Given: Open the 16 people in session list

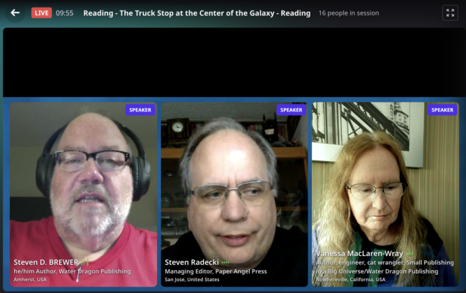Looking at the screenshot, I should click(349, 13).
